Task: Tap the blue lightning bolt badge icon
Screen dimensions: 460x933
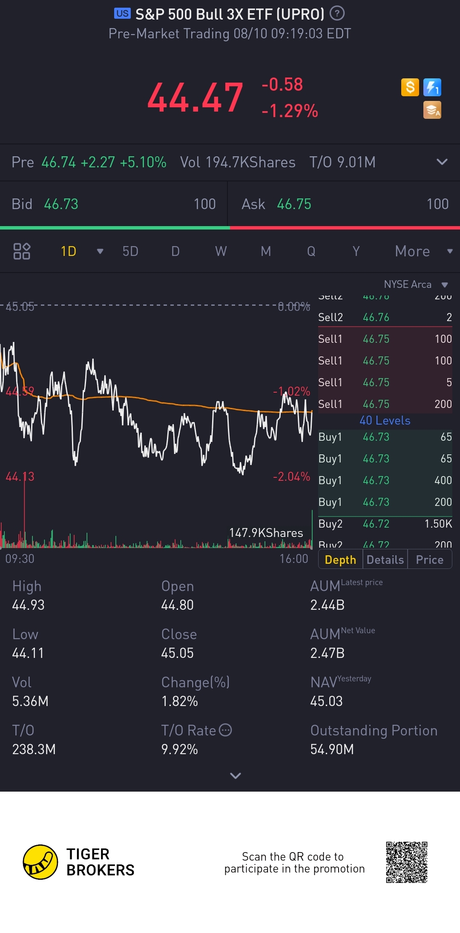Action: pyautogui.click(x=432, y=87)
